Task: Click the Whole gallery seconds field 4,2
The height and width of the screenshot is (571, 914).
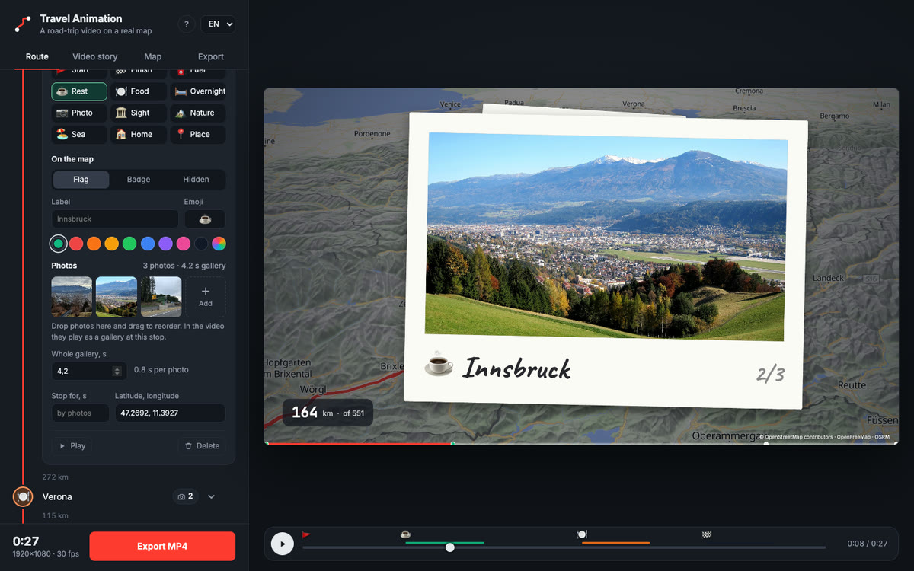Action: coord(89,371)
